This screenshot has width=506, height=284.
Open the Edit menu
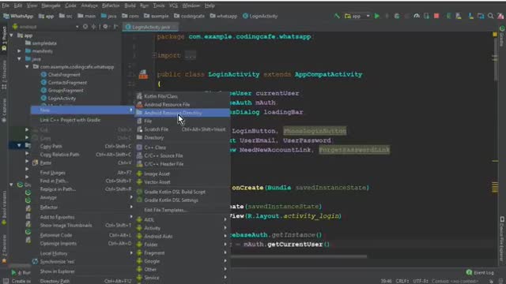[18, 6]
